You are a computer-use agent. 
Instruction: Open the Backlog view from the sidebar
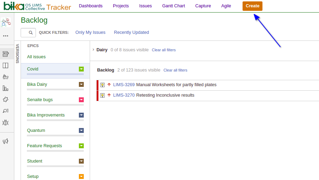coord(6,54)
